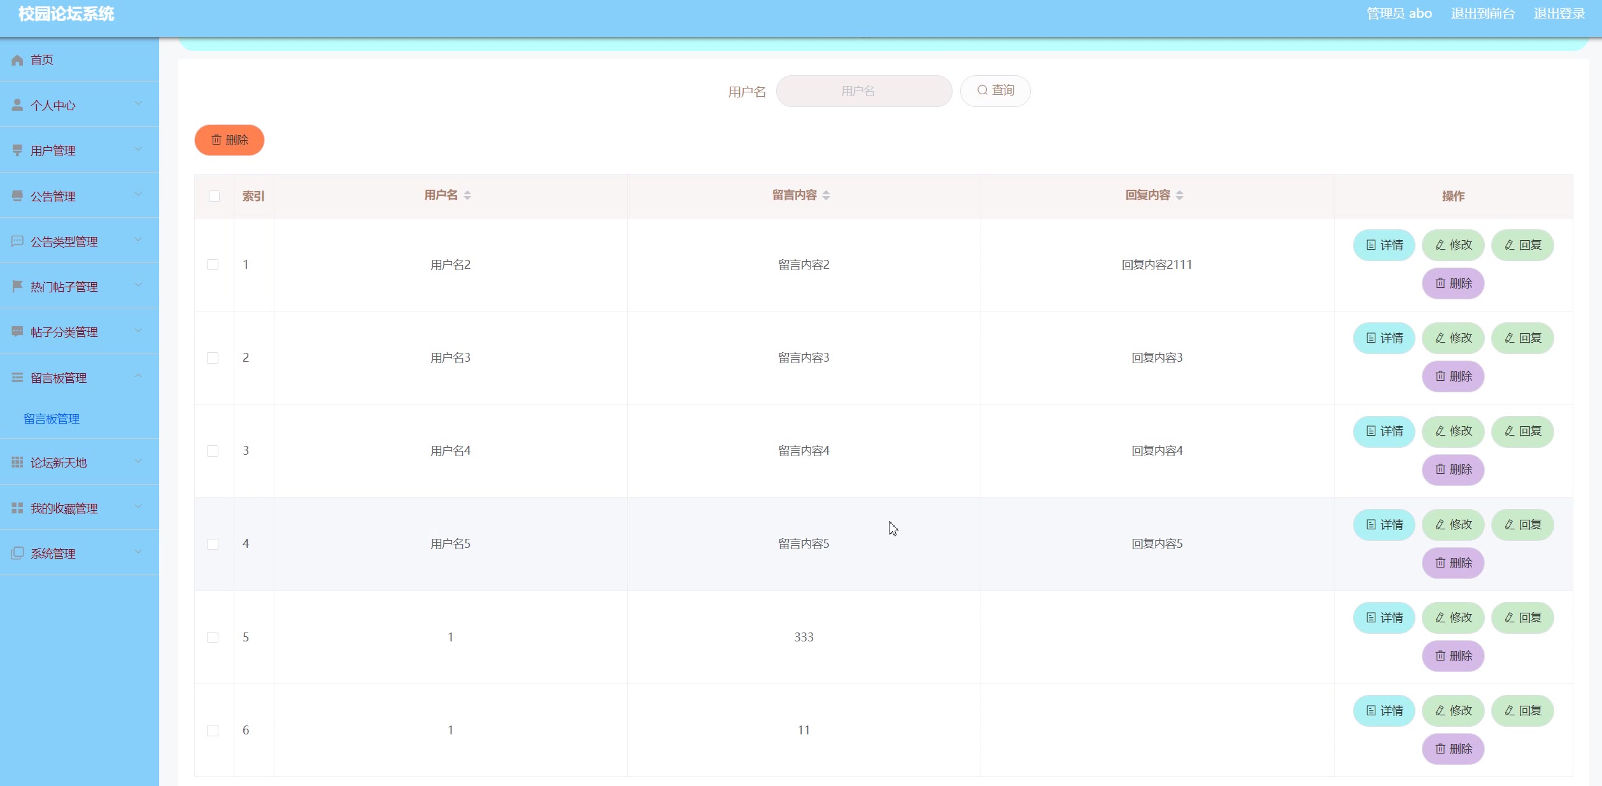This screenshot has width=1602, height=786.
Task: Click the magnifier icon in 查询 button
Action: [x=982, y=90]
